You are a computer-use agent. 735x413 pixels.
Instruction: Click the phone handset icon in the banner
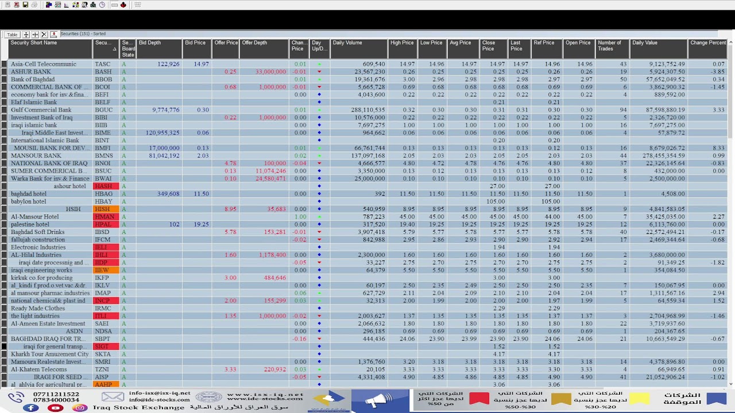coord(16,397)
